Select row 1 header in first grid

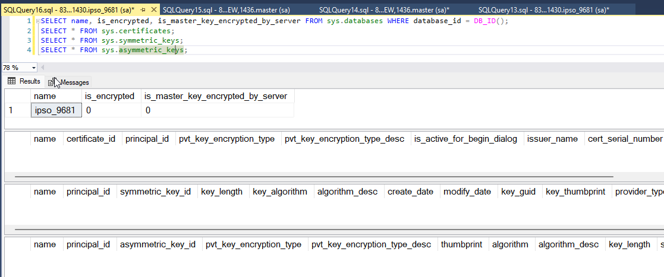(17, 111)
